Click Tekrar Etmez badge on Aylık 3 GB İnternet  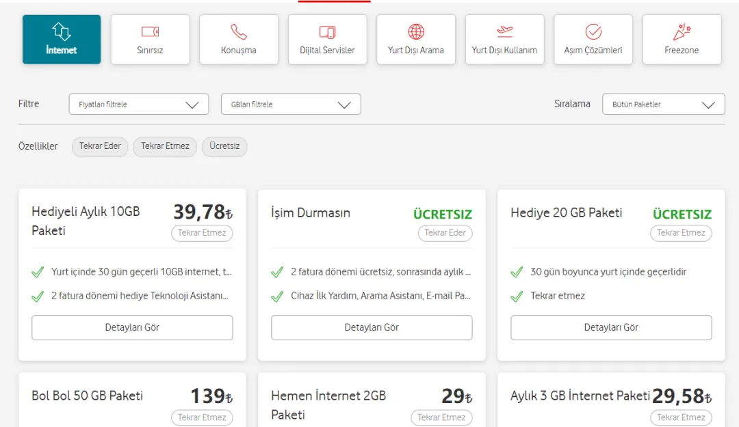tap(681, 417)
